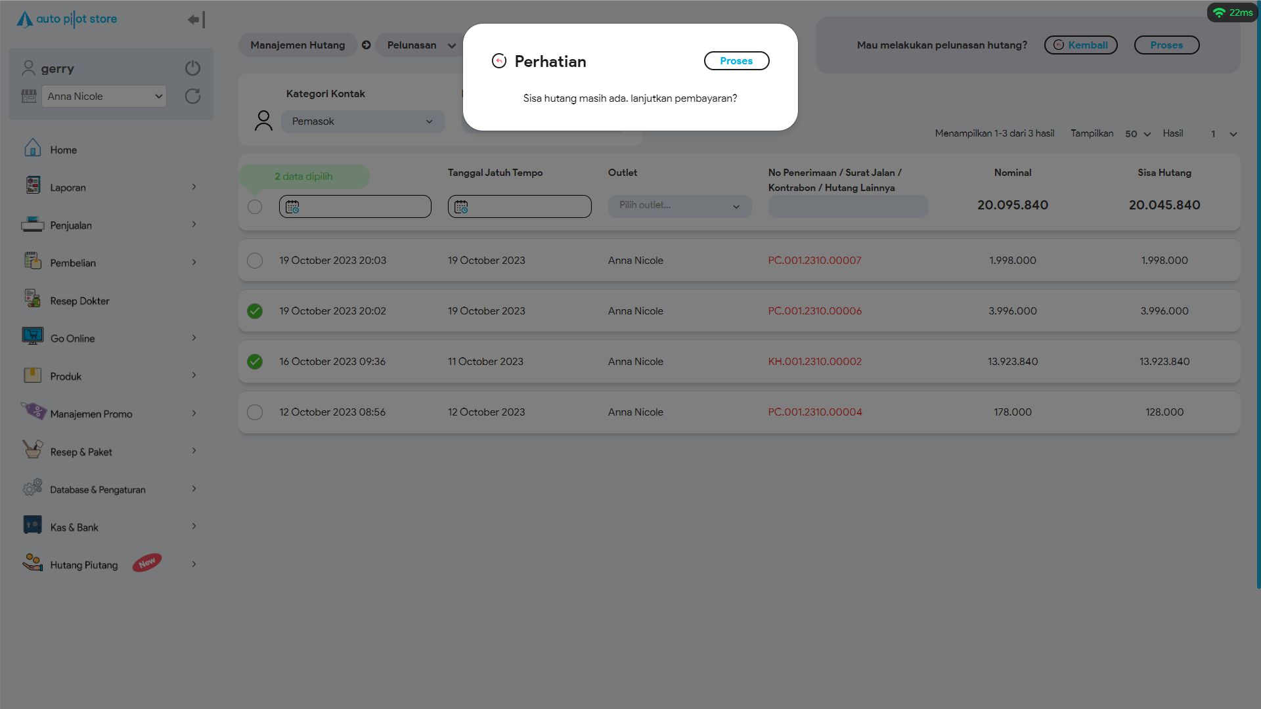This screenshot has width=1261, height=709.
Task: Open the Anna Nicole outlet dropdown
Action: click(x=104, y=97)
